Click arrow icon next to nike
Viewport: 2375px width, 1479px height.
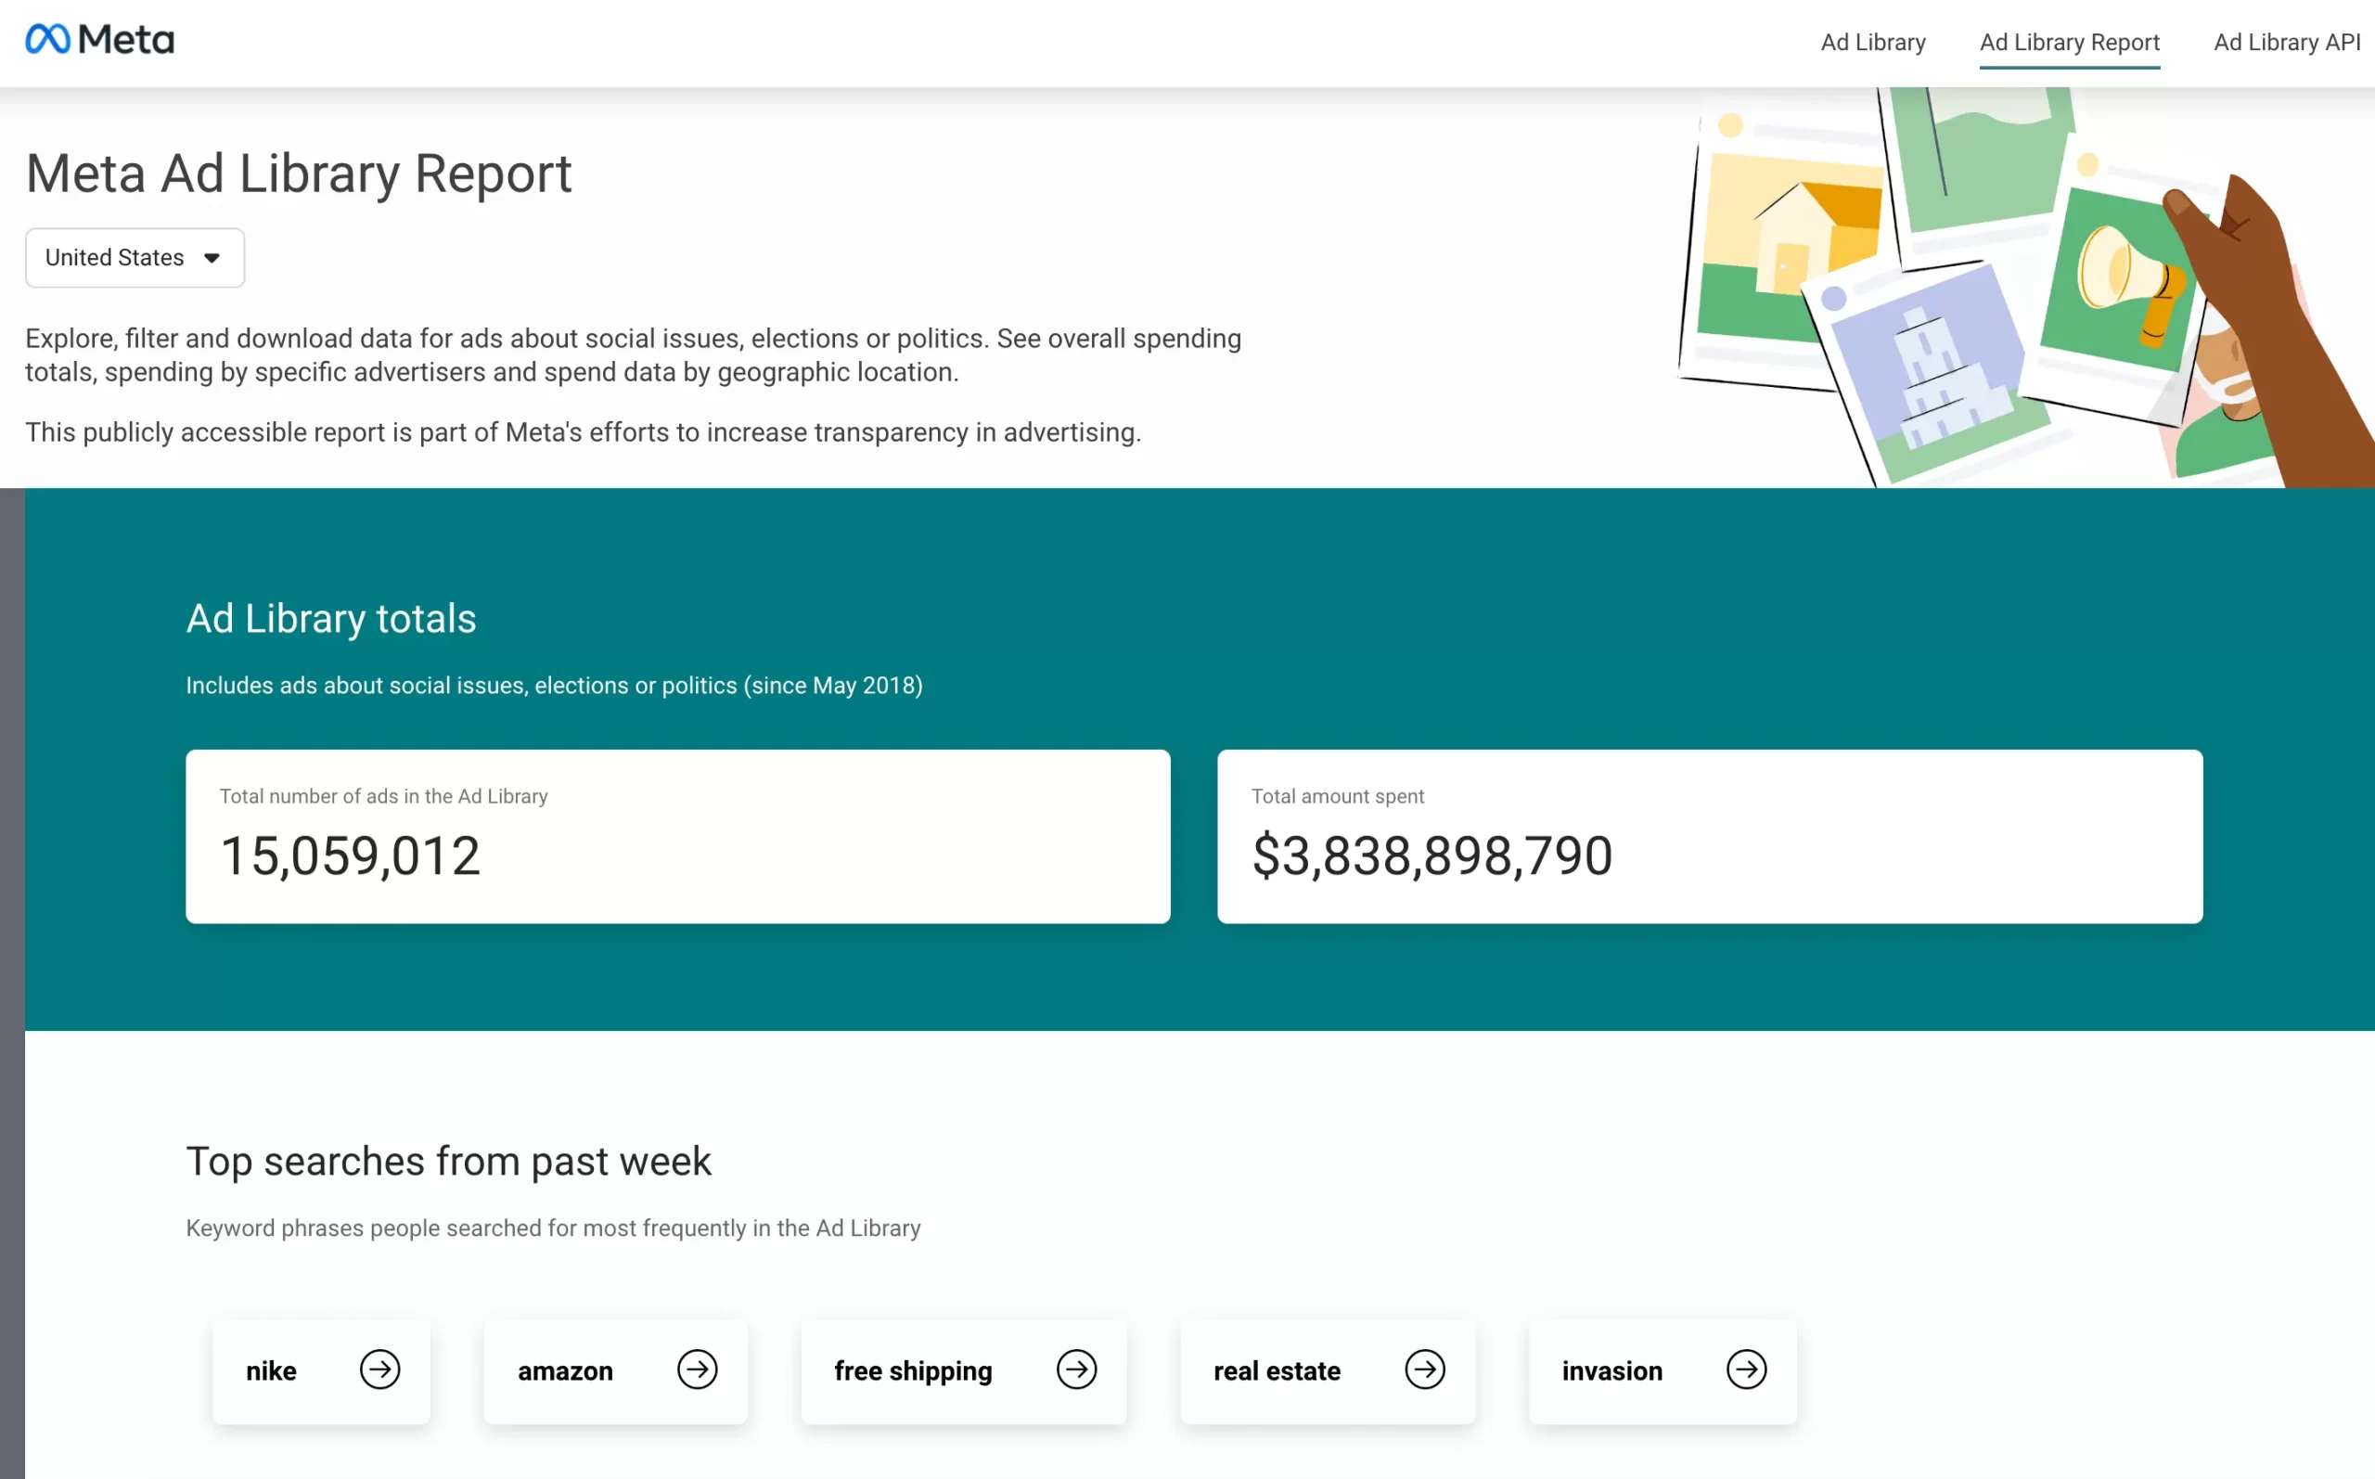[x=379, y=1370]
